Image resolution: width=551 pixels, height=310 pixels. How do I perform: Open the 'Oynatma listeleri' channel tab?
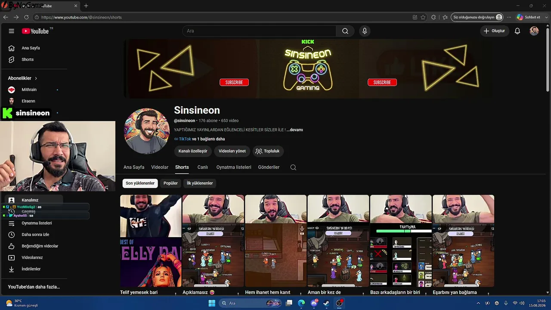coord(234,167)
